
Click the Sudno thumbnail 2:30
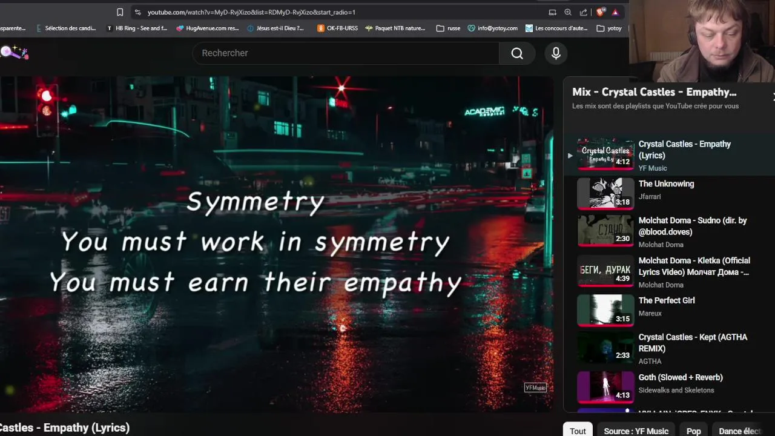tap(605, 230)
